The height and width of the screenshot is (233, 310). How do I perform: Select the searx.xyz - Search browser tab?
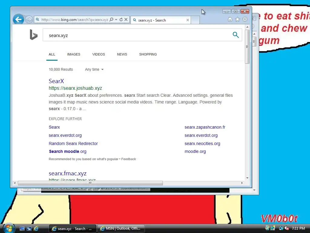(x=160, y=20)
